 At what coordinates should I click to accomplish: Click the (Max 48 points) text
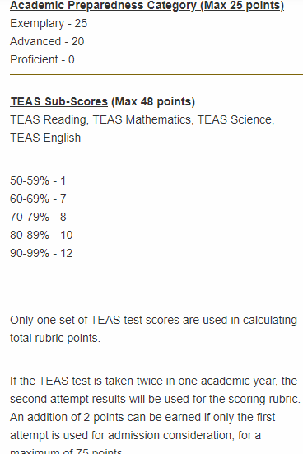pos(153,101)
